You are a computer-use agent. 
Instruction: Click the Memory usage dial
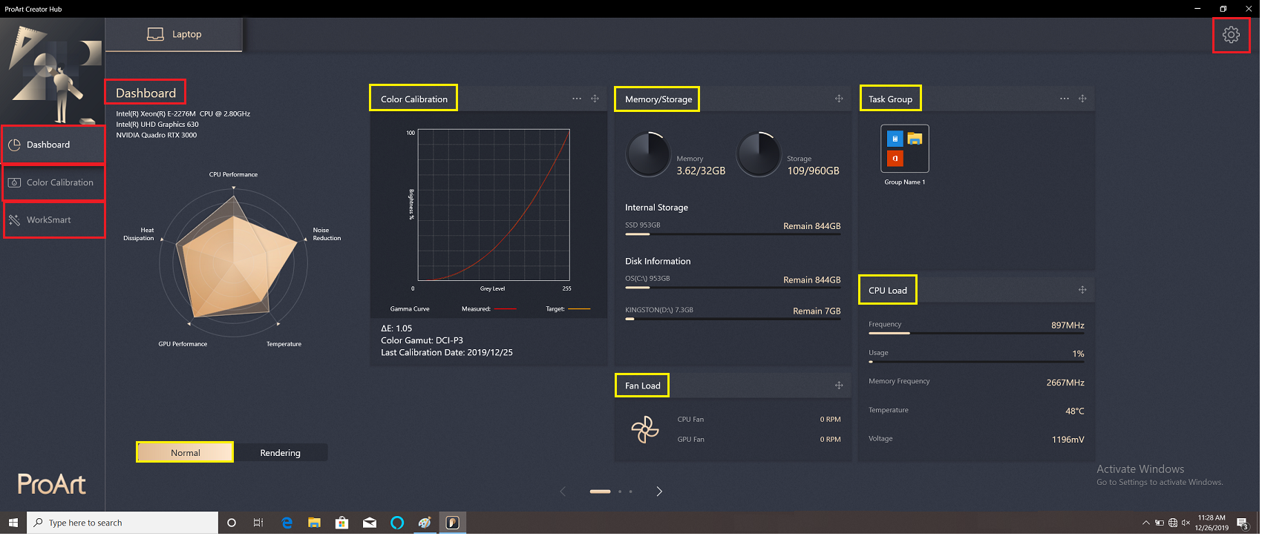[650, 154]
